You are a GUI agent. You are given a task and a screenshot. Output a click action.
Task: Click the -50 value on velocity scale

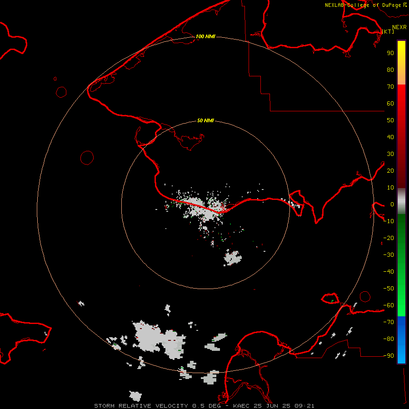point(389,289)
